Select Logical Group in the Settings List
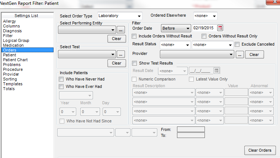This screenshot has height=158, width=280. (x=16, y=40)
